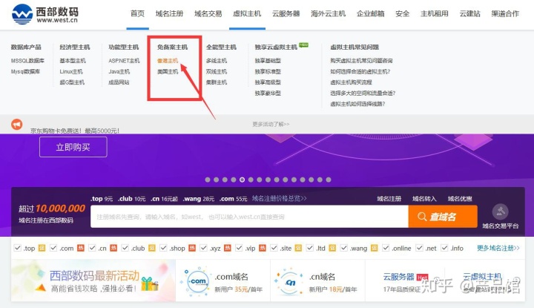
Task: Focus the domain search input field
Action: pos(249,217)
